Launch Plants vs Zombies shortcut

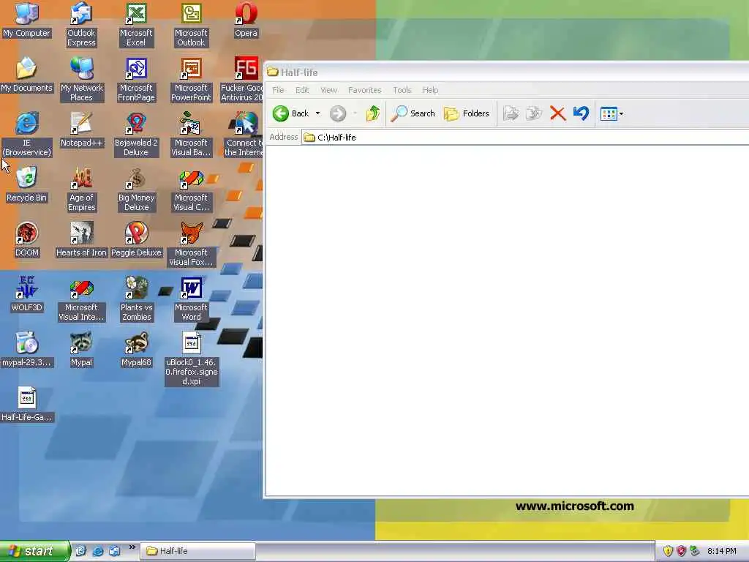pos(136,299)
